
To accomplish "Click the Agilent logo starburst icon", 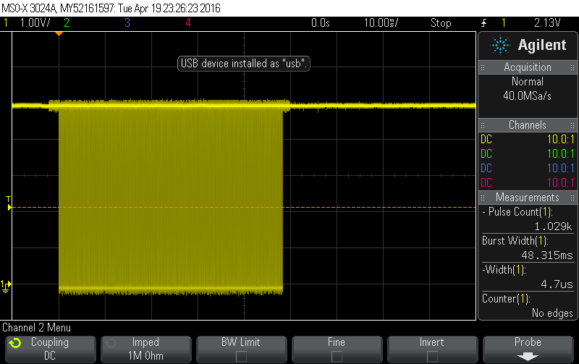I will [x=500, y=46].
